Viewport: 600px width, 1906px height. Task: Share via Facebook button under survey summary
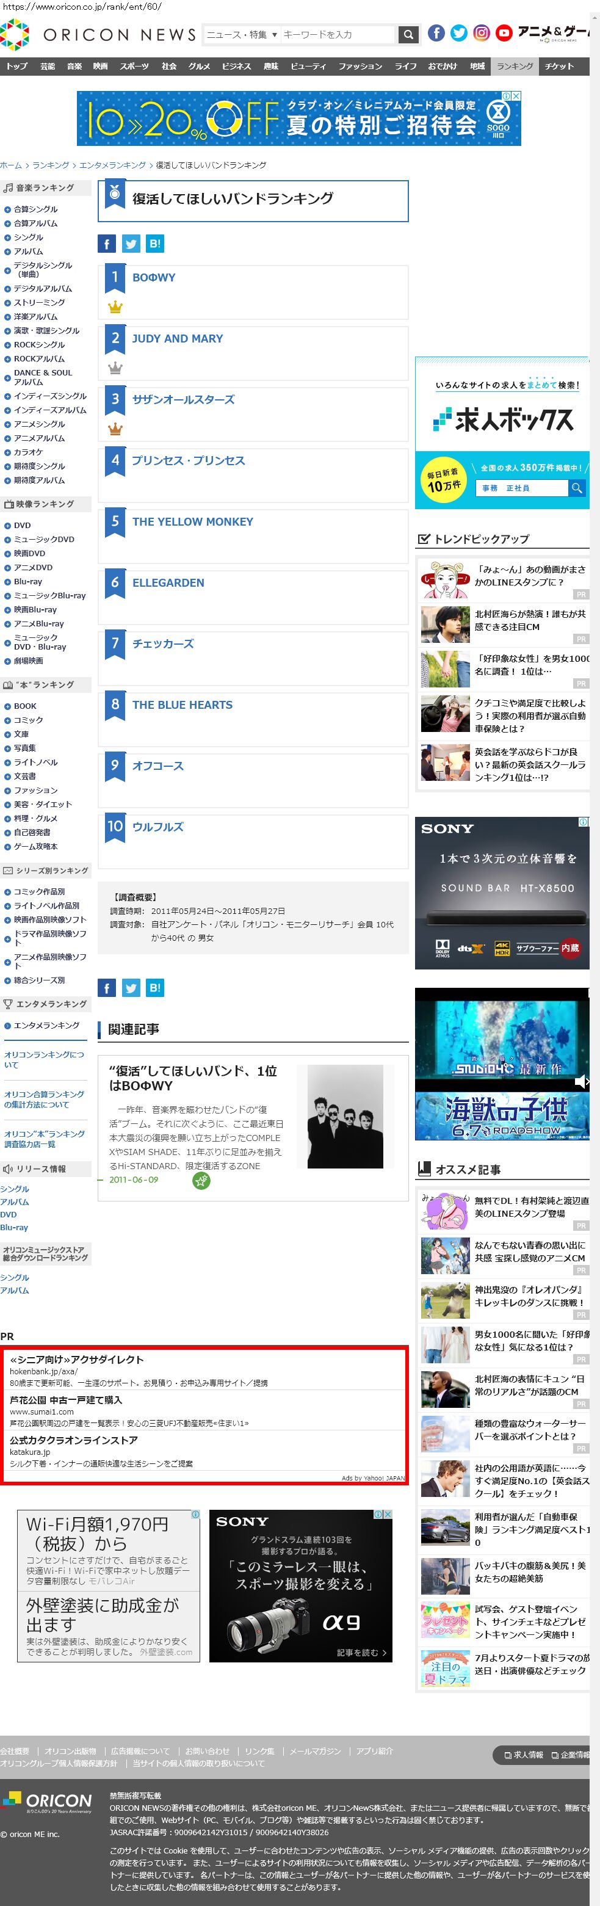[107, 987]
